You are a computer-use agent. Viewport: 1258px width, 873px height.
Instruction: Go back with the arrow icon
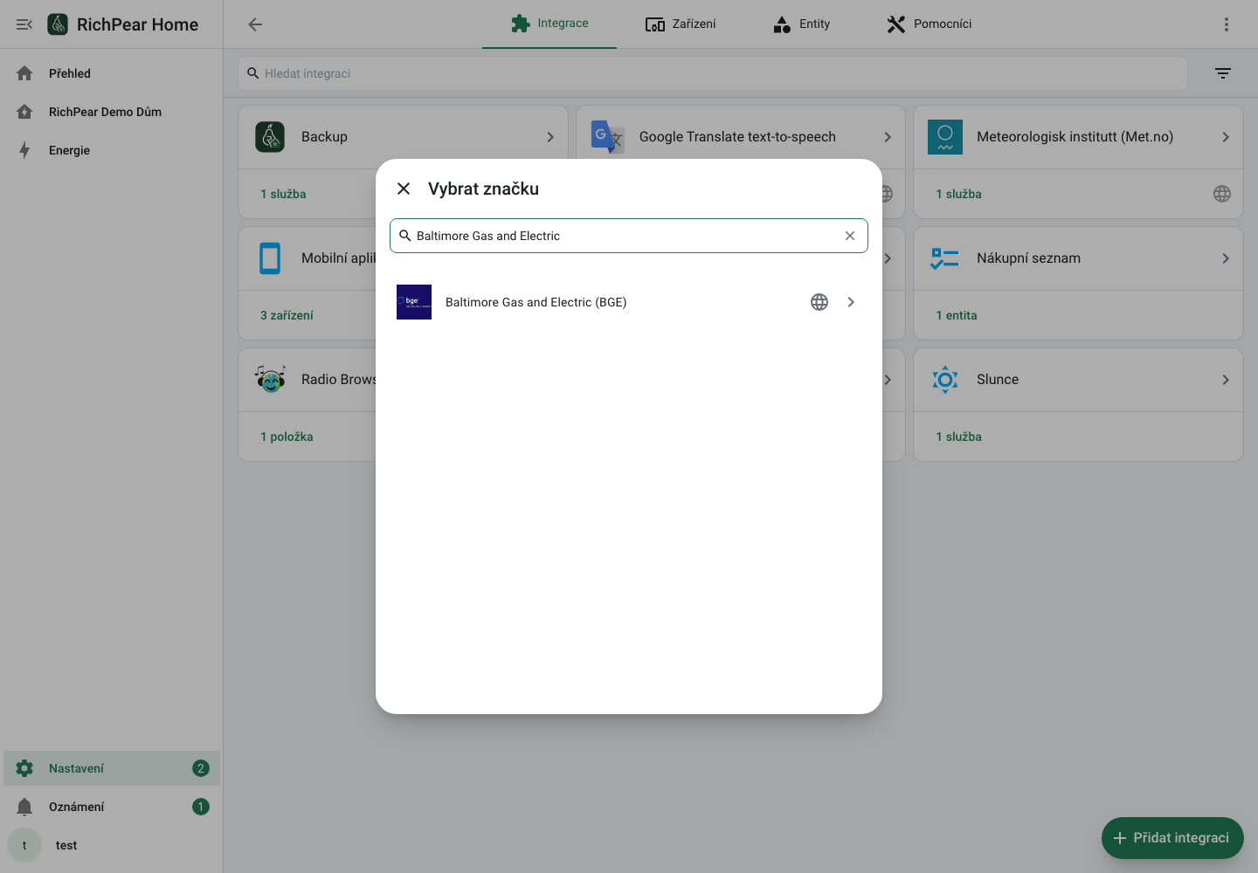[x=255, y=24]
